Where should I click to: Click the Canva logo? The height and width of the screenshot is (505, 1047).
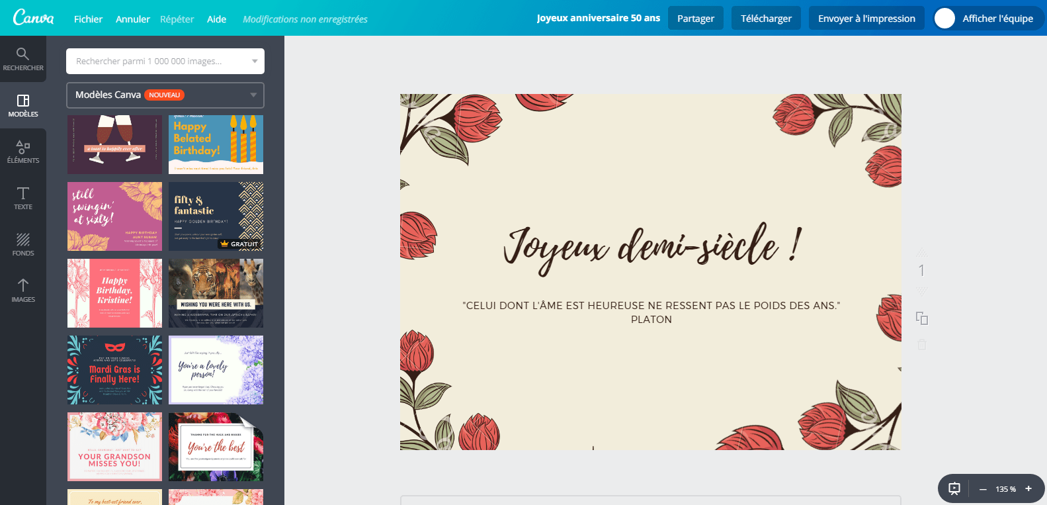coord(33,18)
